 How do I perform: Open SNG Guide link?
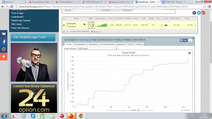point(16,24)
